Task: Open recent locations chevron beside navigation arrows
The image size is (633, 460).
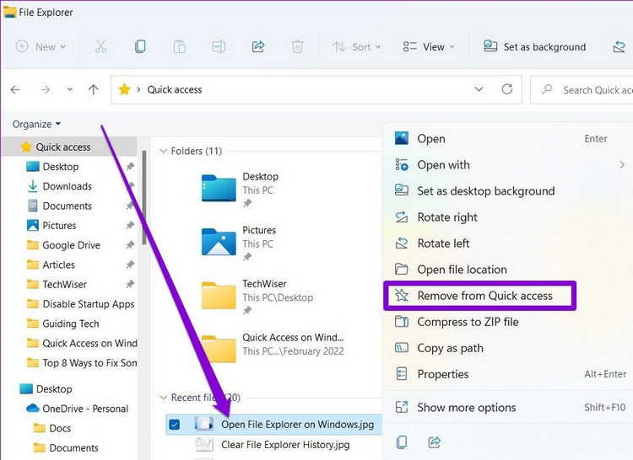Action: pos(70,89)
